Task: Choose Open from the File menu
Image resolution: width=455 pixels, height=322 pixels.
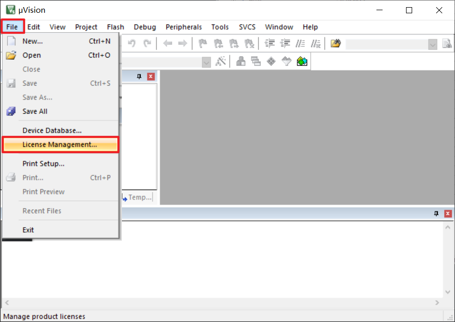Action: (60, 55)
